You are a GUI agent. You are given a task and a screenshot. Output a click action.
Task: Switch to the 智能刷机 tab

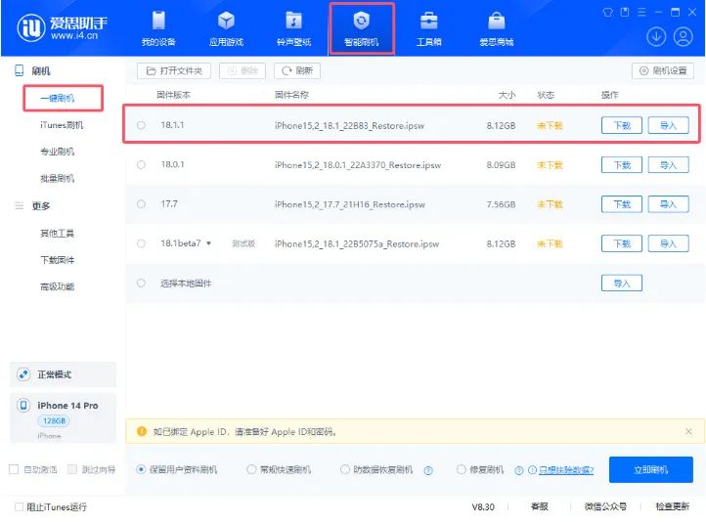click(x=362, y=27)
